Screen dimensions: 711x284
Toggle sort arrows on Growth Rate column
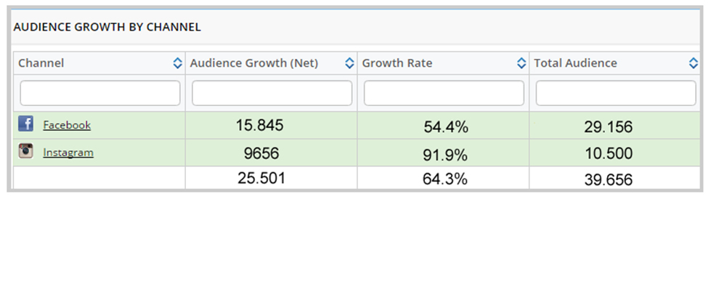pyautogui.click(x=521, y=63)
